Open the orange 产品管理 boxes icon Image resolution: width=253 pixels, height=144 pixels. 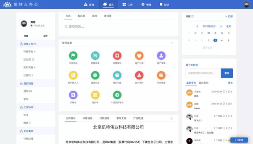point(161,75)
